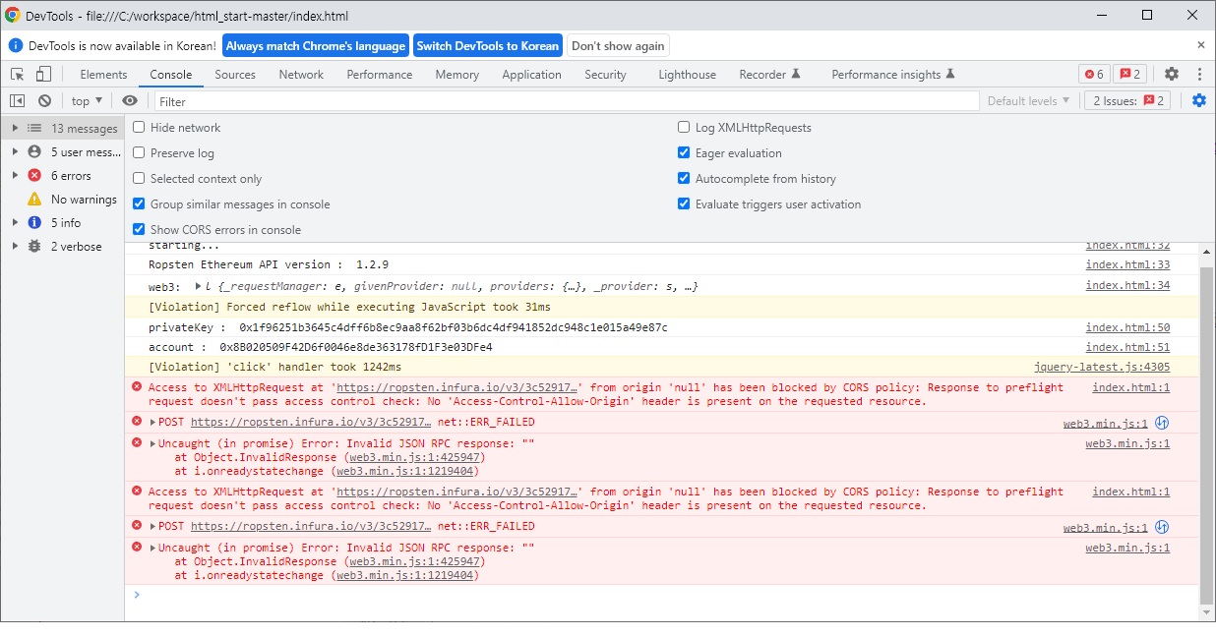
Task: Hide the console sidebar panel
Action: (x=17, y=101)
